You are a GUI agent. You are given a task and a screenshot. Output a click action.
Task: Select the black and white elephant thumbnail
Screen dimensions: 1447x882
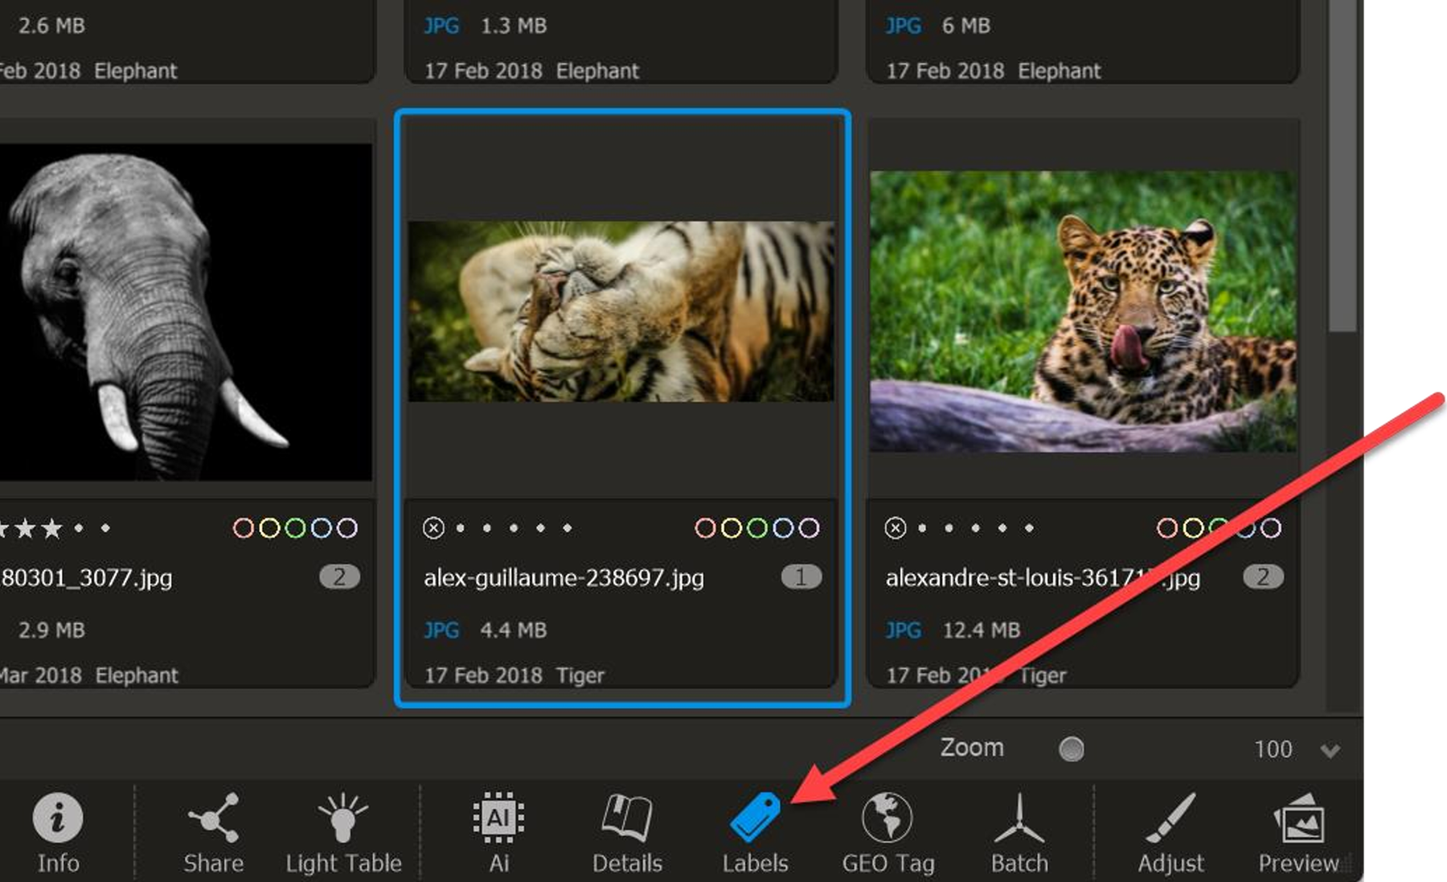pos(186,312)
